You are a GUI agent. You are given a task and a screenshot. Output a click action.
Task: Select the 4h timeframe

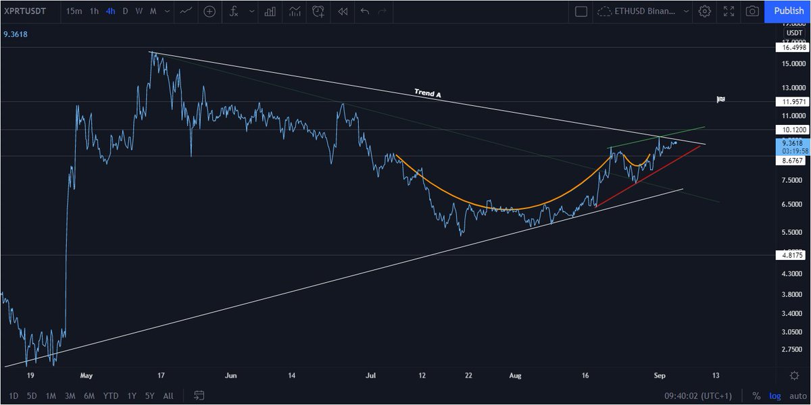pos(110,11)
